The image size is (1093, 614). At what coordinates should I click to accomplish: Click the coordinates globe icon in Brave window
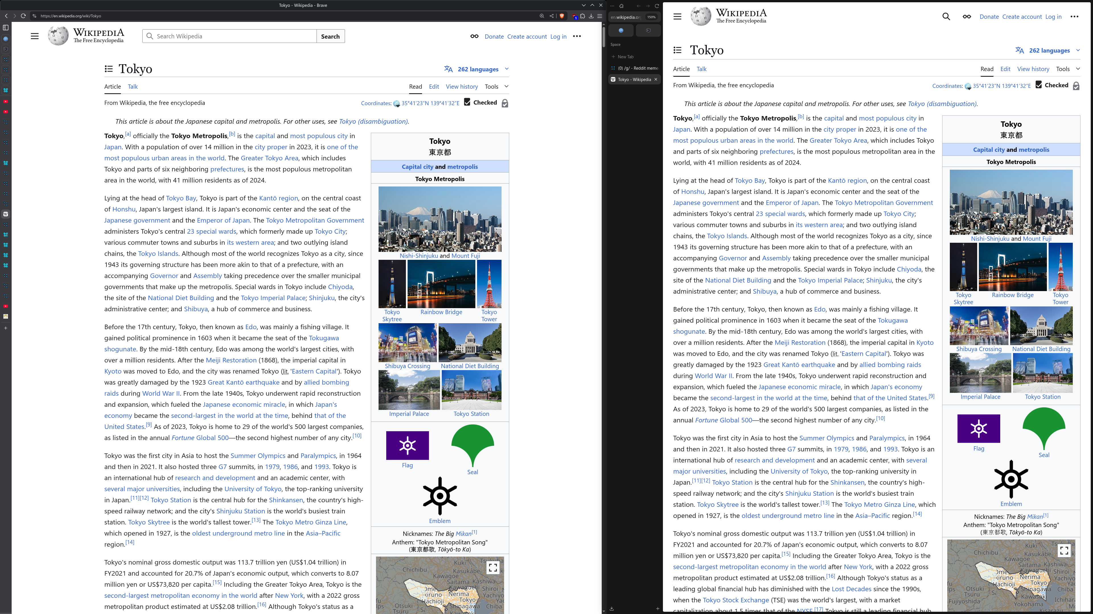[x=397, y=103]
